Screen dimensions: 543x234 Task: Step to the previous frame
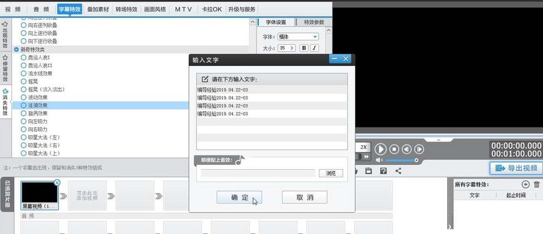(x=407, y=149)
